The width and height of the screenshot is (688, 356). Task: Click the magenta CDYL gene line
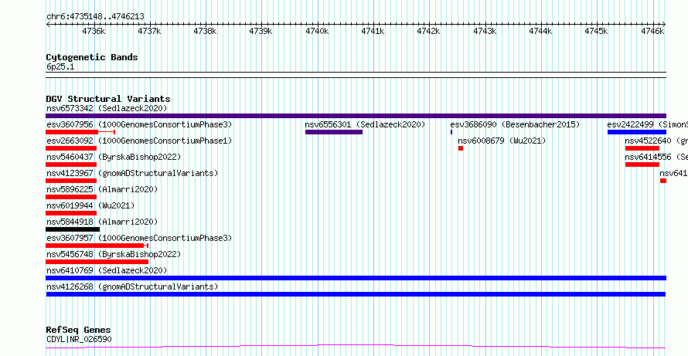356,347
